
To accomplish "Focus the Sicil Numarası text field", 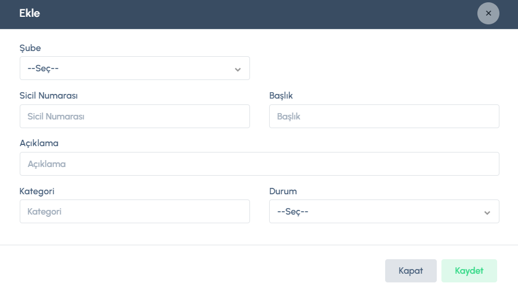I will point(135,117).
